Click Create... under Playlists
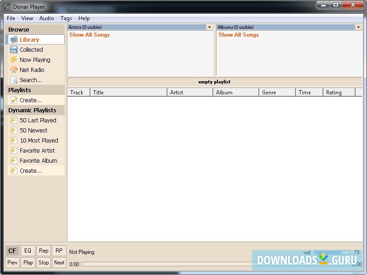The height and width of the screenshot is (275, 367). [x=36, y=100]
